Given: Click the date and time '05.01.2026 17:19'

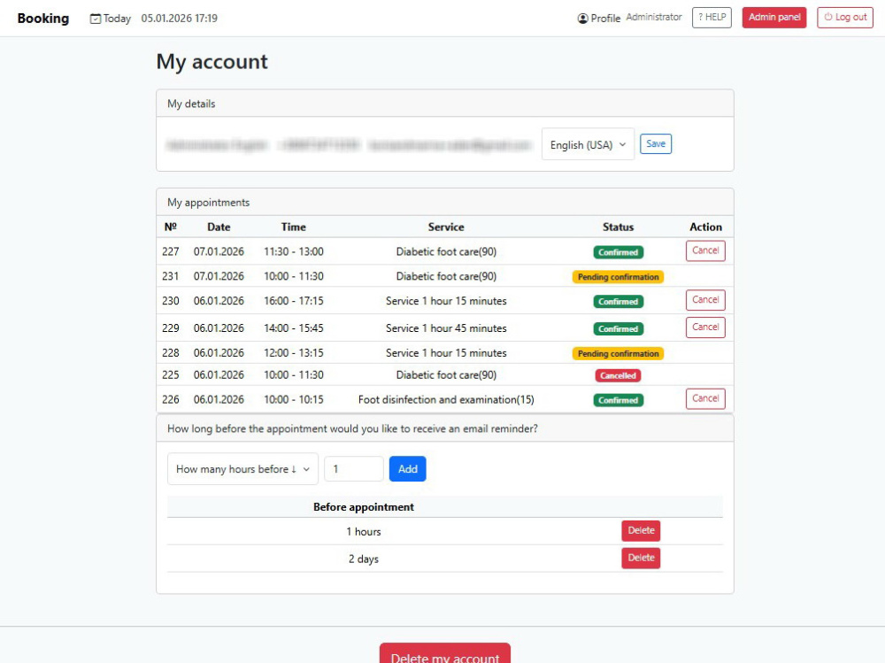Looking at the screenshot, I should [179, 19].
